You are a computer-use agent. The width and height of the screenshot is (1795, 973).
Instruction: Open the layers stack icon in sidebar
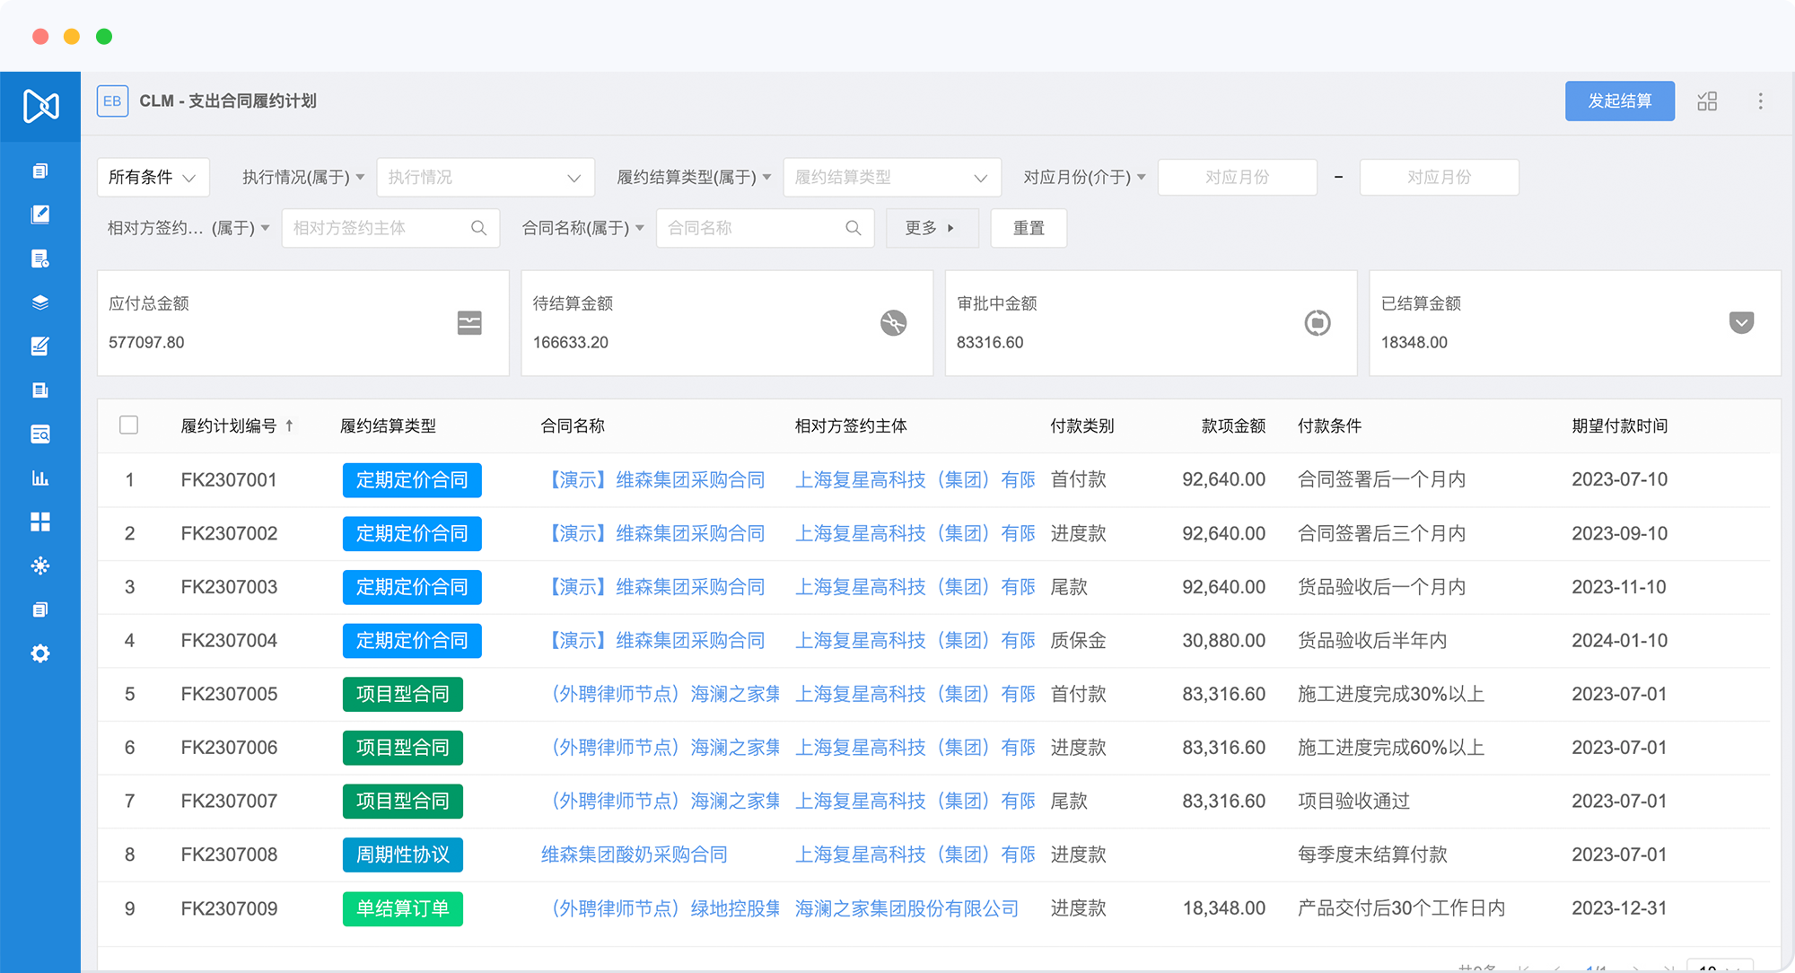pyautogui.click(x=39, y=302)
